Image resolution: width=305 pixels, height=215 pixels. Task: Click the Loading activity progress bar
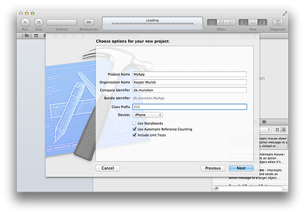coord(152,24)
